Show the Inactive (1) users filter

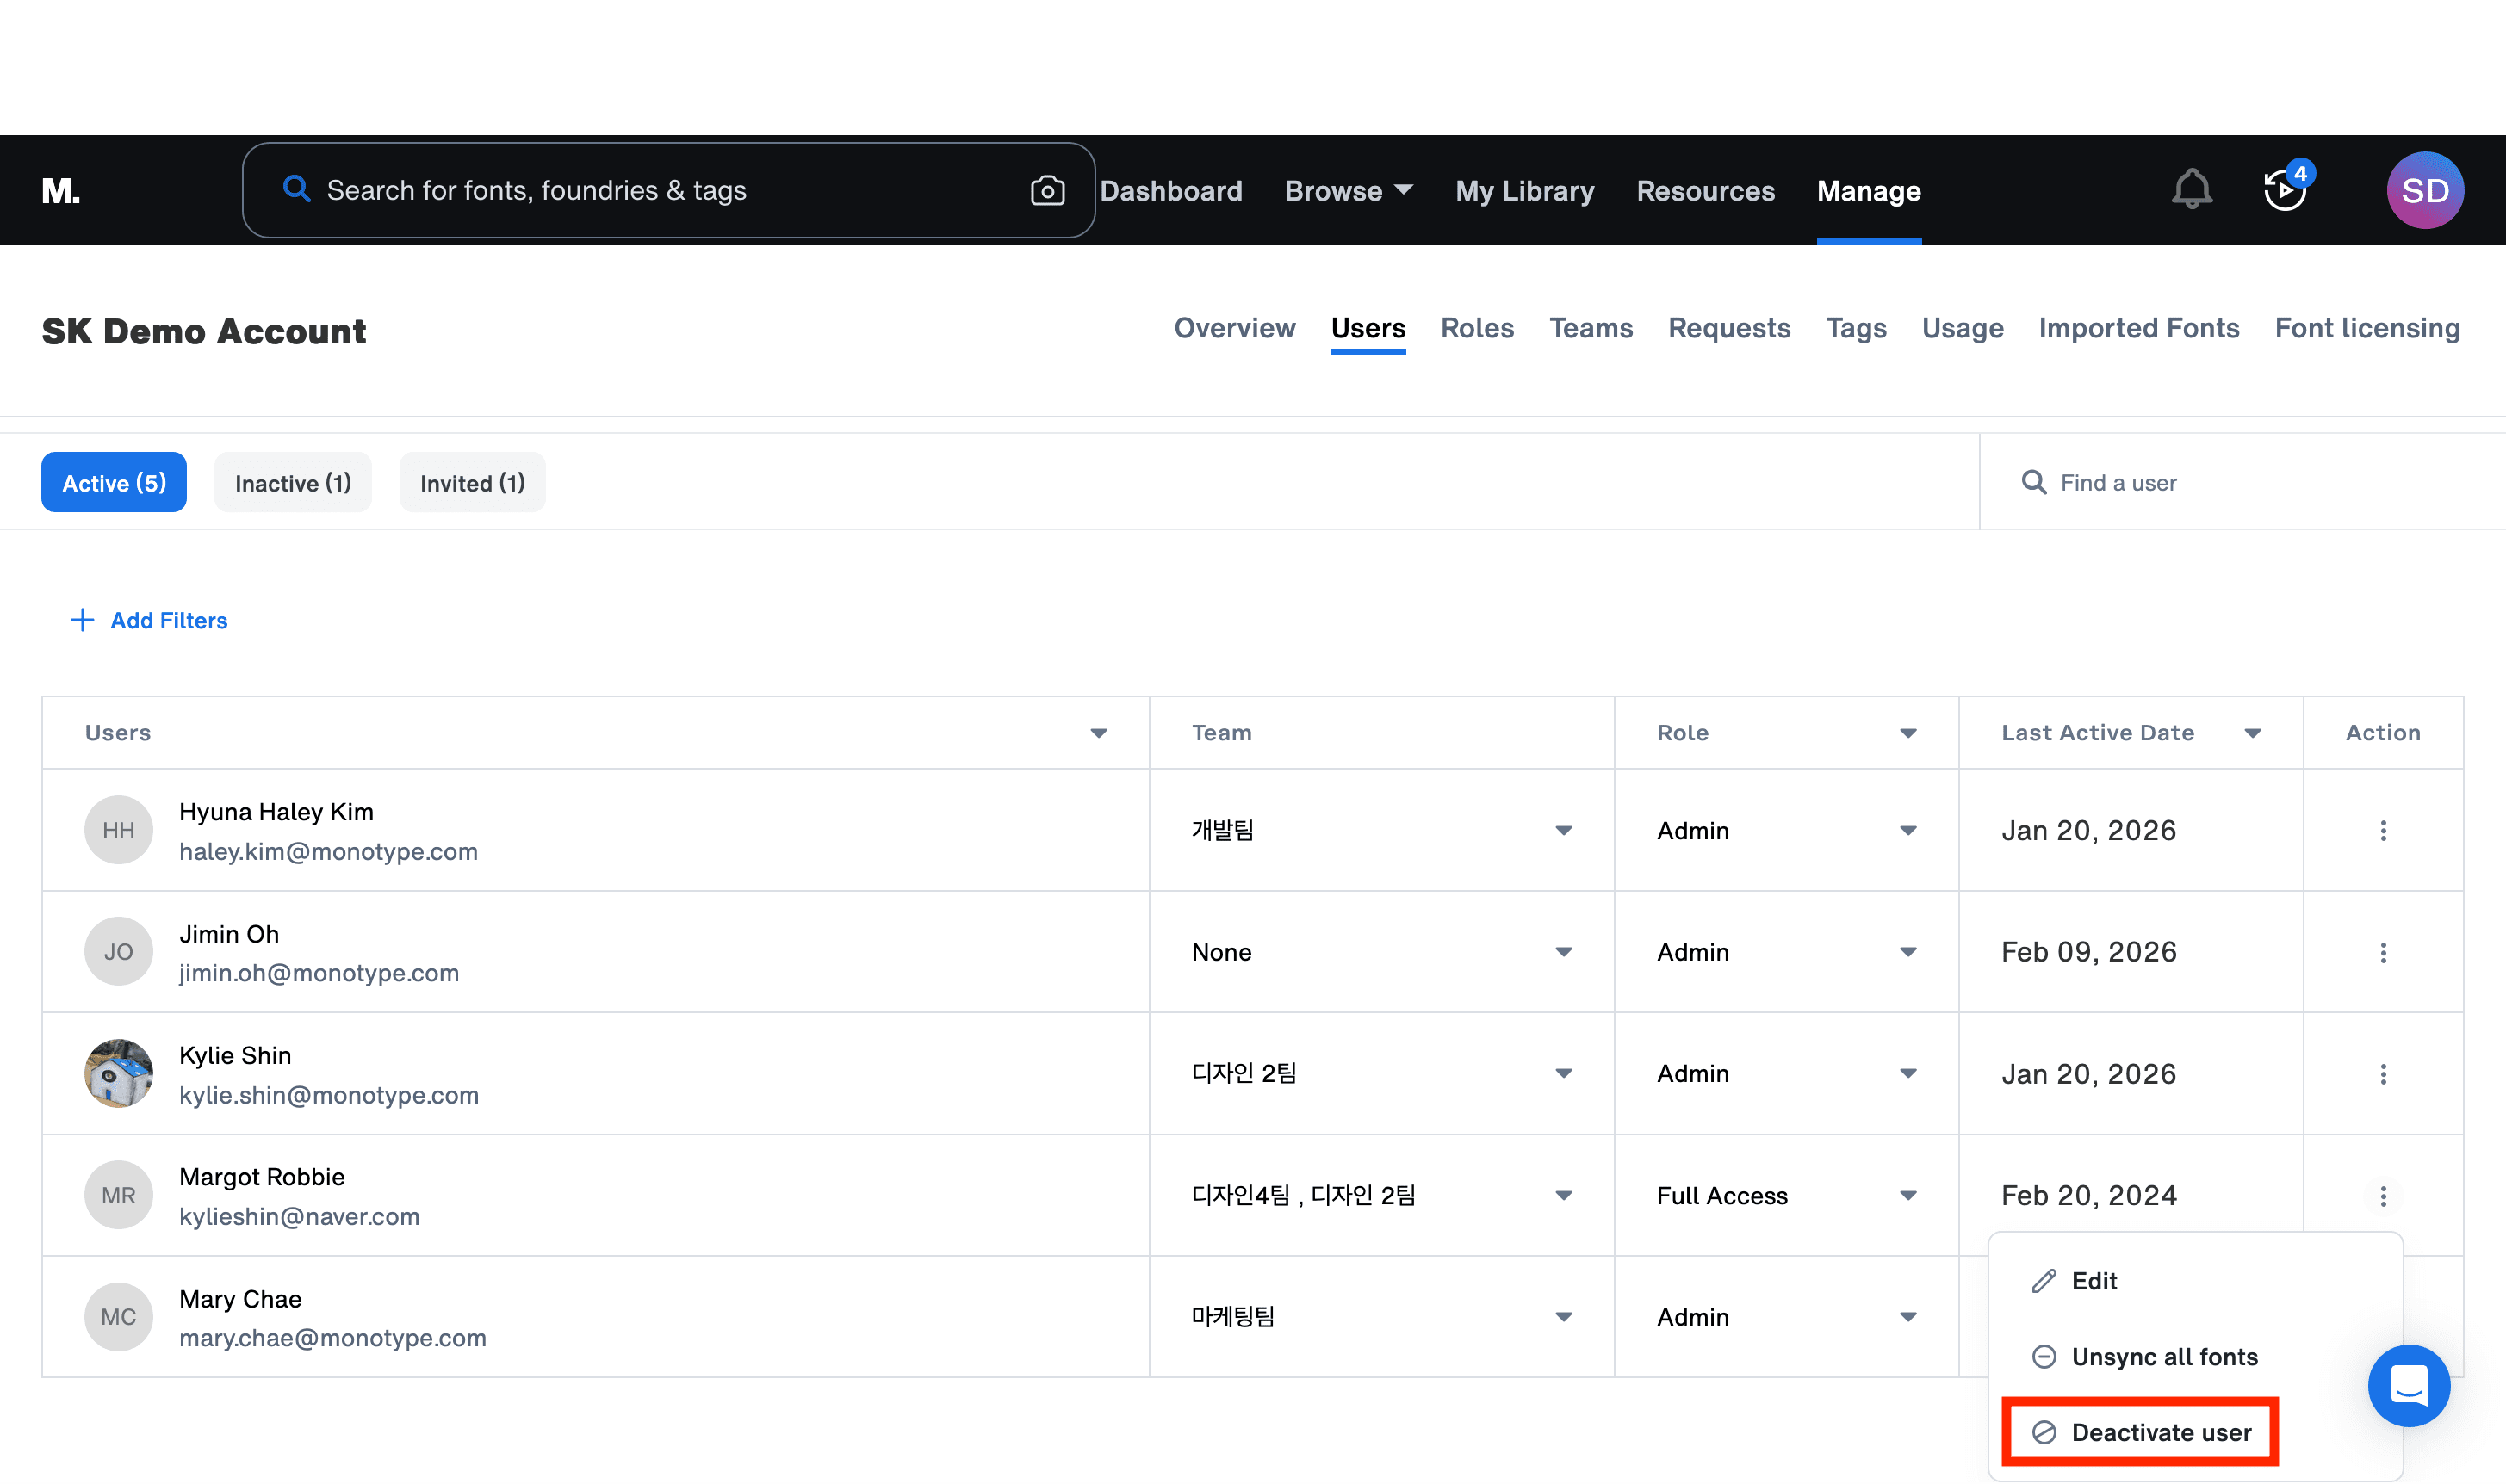point(292,483)
